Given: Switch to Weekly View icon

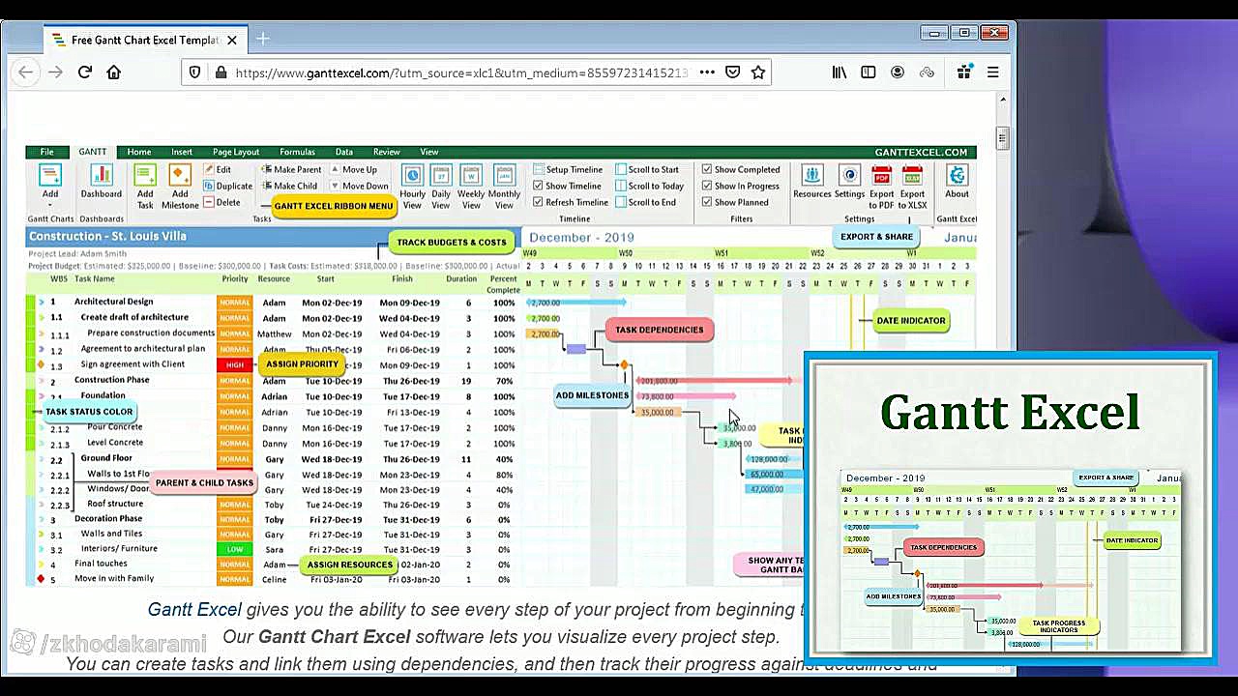Looking at the screenshot, I should click(x=471, y=175).
